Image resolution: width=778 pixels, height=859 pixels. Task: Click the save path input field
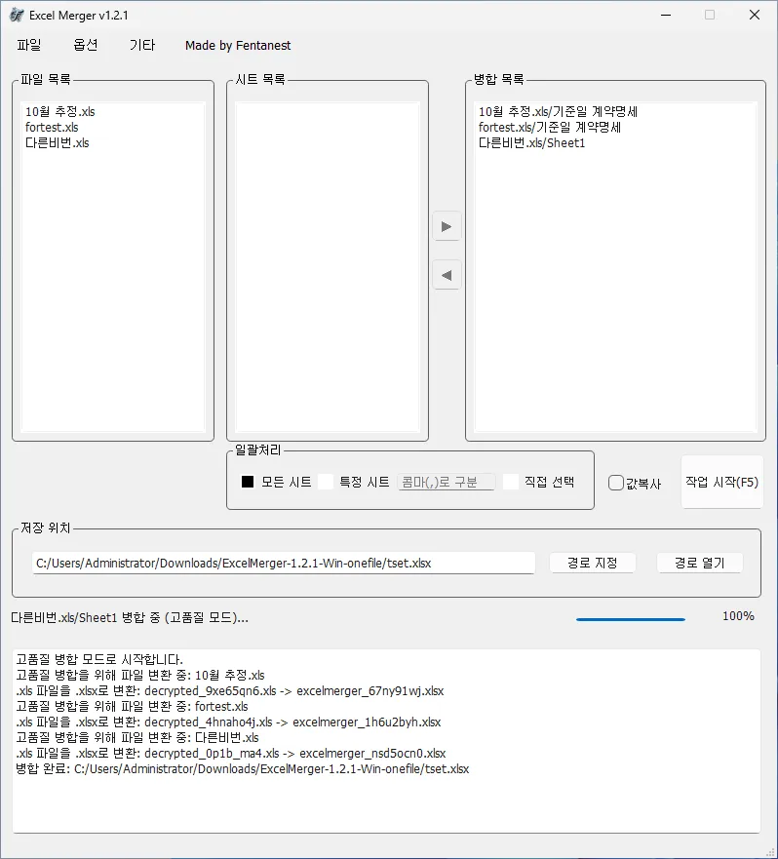(x=283, y=563)
